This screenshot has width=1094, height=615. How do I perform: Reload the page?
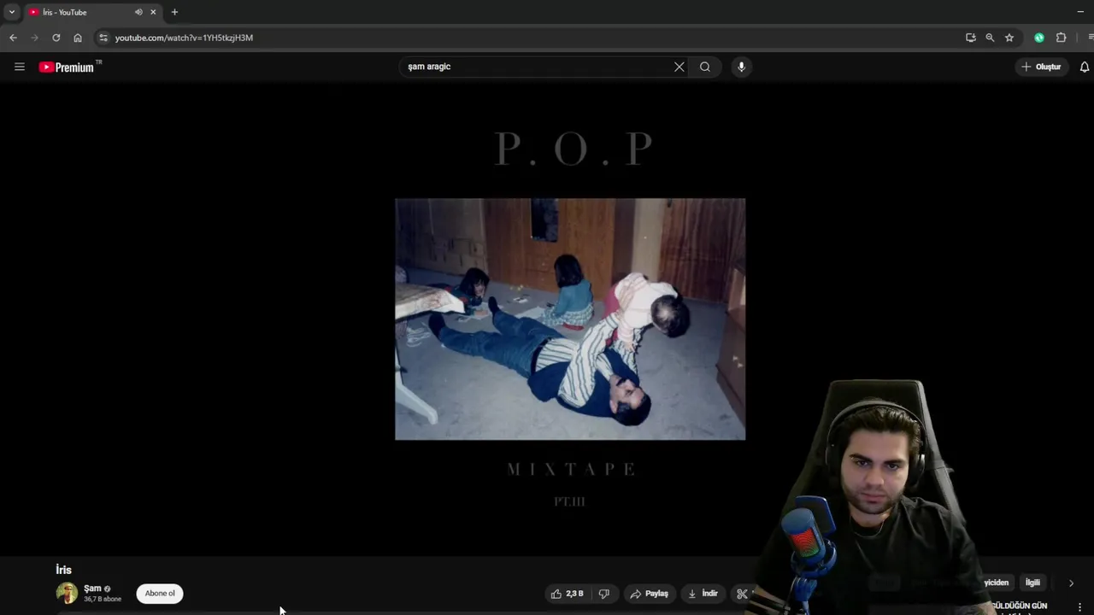tap(56, 38)
